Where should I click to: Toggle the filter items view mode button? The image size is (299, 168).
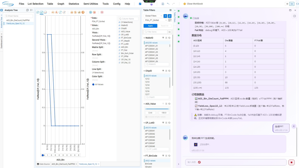(x=170, y=32)
